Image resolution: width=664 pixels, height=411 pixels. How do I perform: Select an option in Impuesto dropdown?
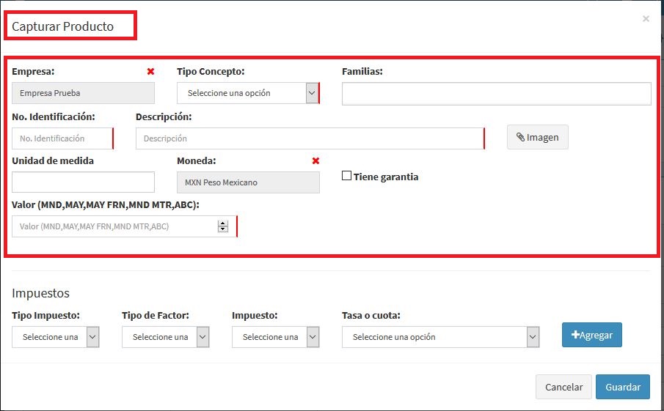(x=276, y=337)
